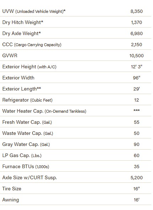Click the Refrigerator Cubic Feet label
This screenshot has height=210, width=153.
coord(27,100)
